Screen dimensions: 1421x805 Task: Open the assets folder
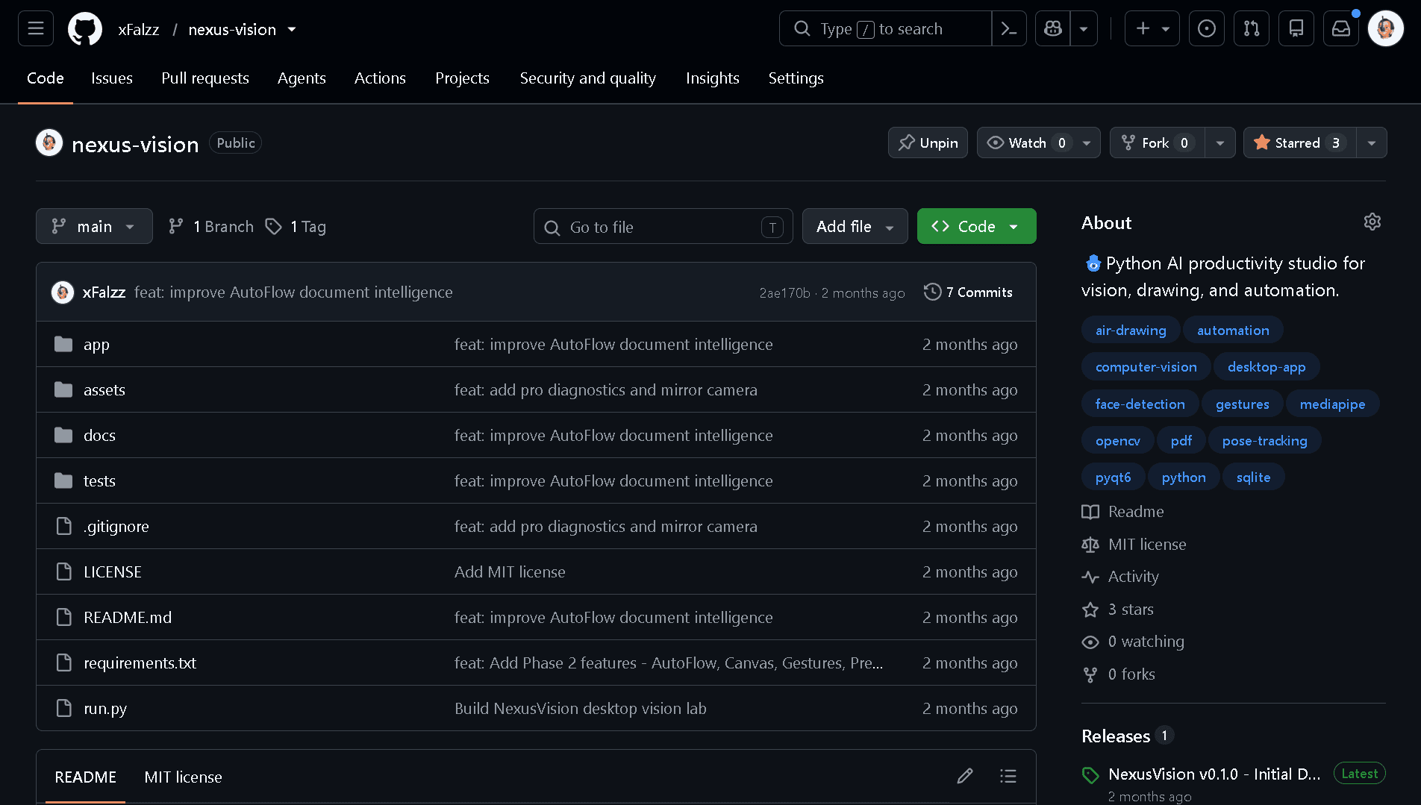pos(104,390)
